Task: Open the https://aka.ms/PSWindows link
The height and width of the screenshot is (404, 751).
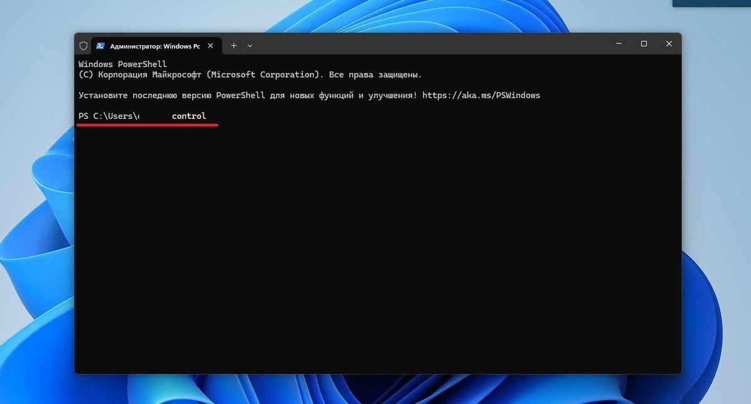Action: [x=481, y=96]
